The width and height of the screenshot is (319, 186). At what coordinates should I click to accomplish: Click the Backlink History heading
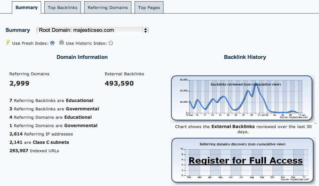pyautogui.click(x=245, y=57)
